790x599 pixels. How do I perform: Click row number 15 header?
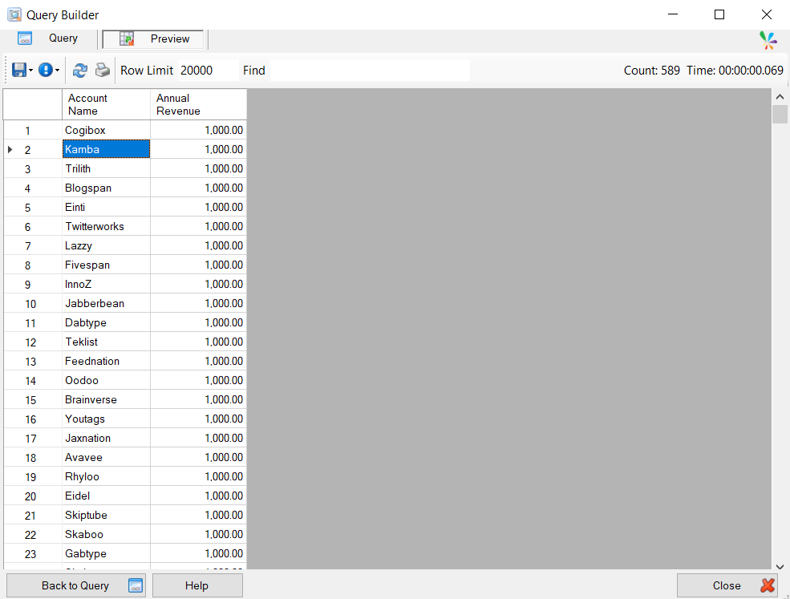(33, 399)
